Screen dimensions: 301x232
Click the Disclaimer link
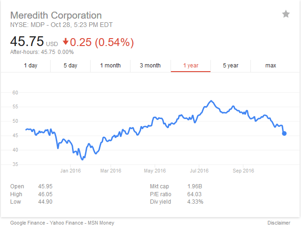(279, 223)
